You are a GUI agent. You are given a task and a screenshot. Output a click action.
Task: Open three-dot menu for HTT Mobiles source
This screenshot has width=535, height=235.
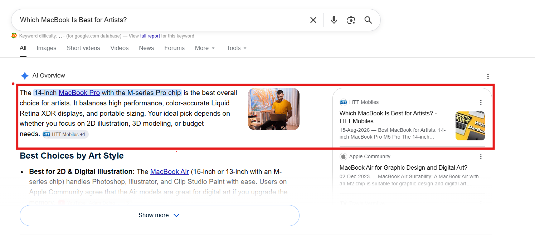pyautogui.click(x=481, y=102)
